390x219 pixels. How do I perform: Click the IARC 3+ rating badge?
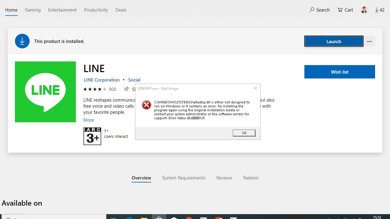(92, 136)
